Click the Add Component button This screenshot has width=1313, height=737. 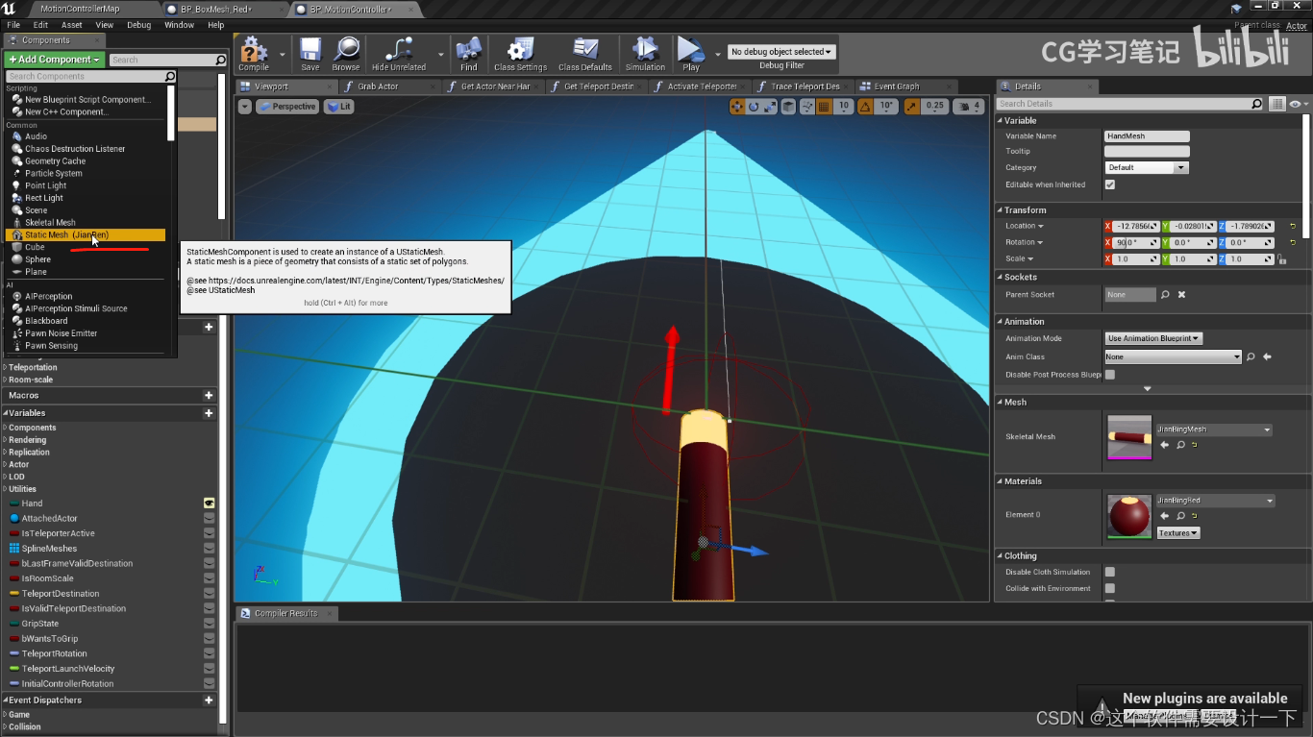click(x=54, y=60)
